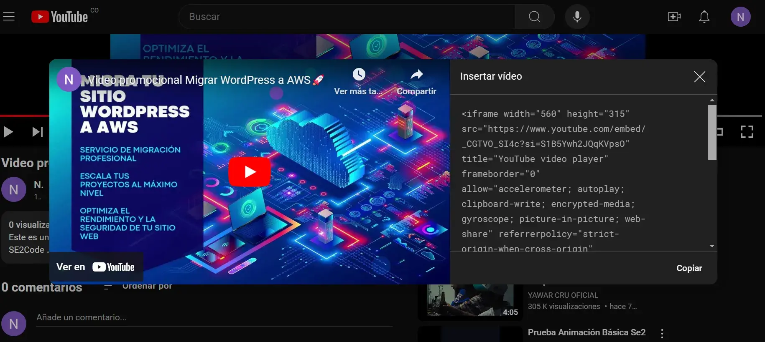Open options for Prueba Animación Básica video
This screenshot has width=765, height=342.
tap(662, 333)
